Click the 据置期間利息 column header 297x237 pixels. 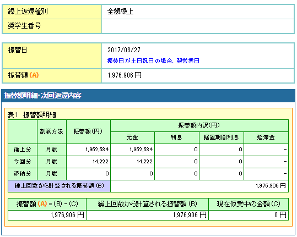click(x=222, y=137)
